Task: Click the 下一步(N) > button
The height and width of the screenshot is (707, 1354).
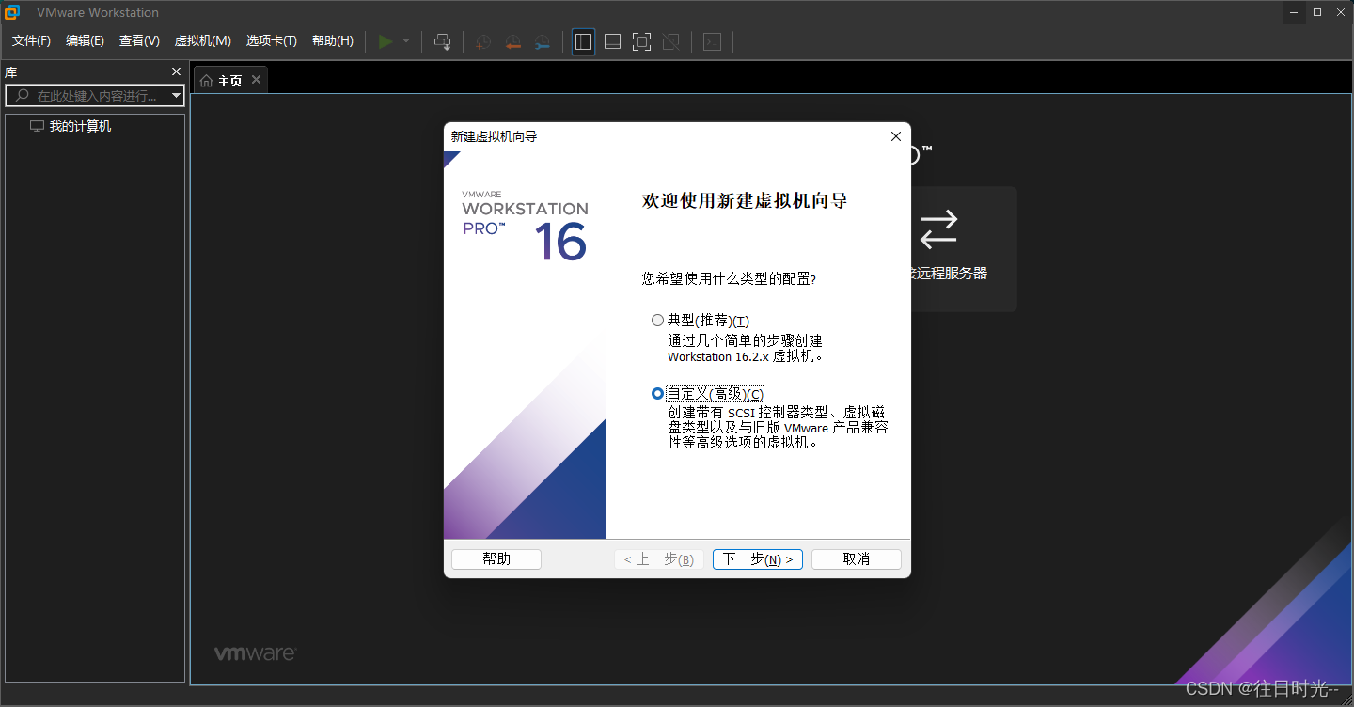Action: pos(758,558)
